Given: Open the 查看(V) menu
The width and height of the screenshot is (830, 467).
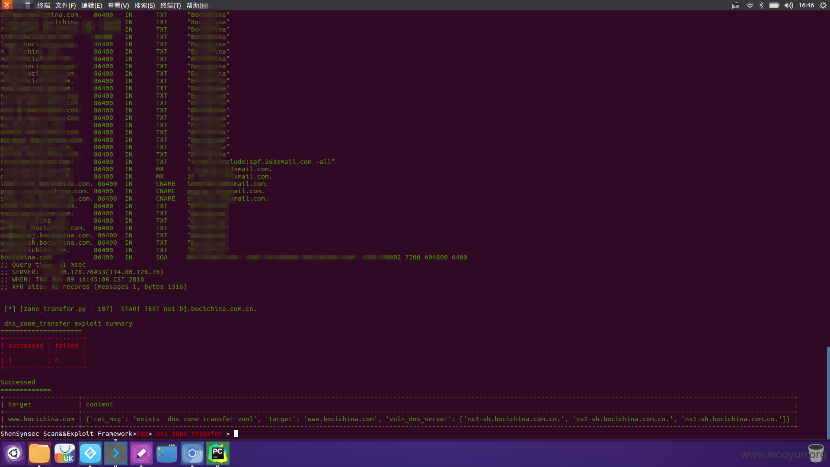Looking at the screenshot, I should [x=118, y=5].
